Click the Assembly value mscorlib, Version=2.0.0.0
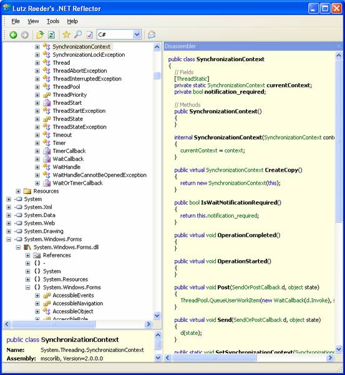The width and height of the screenshot is (345, 375). (72, 359)
